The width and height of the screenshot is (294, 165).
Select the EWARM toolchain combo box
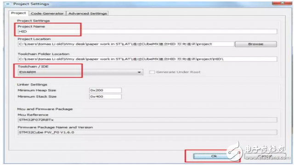coord(80,72)
